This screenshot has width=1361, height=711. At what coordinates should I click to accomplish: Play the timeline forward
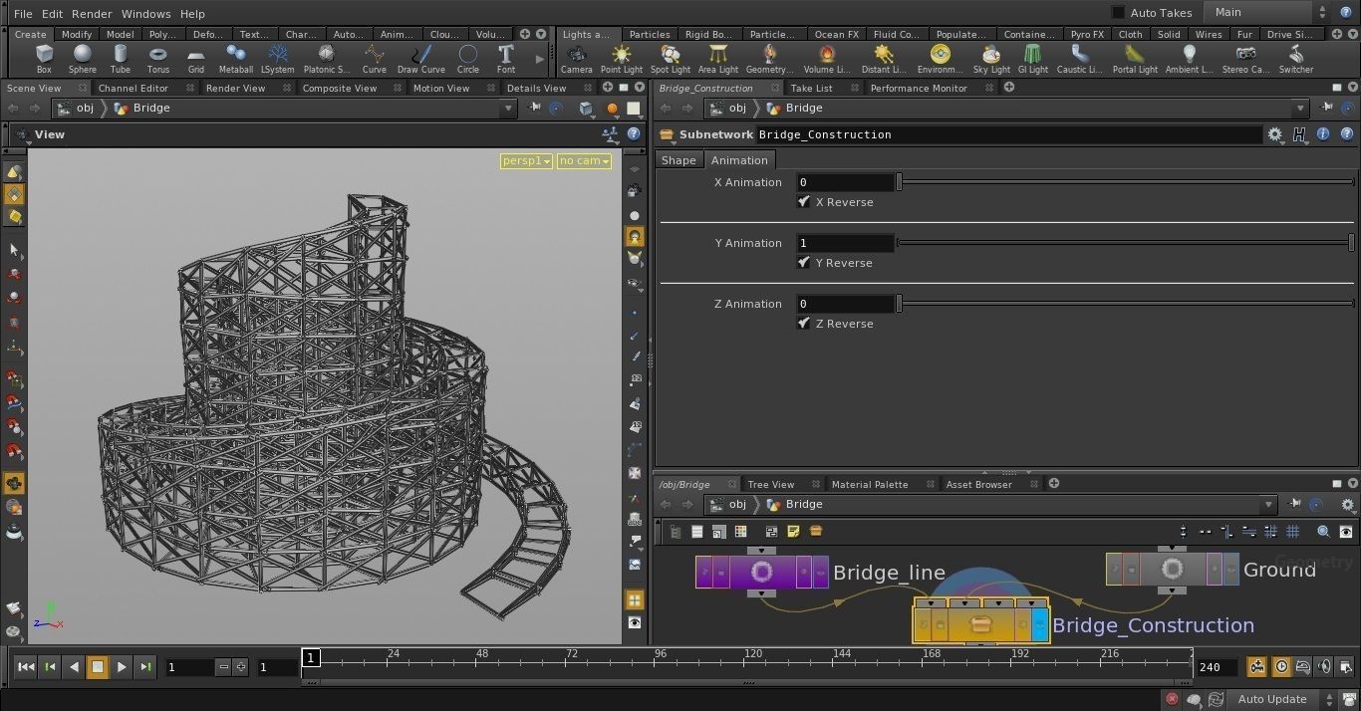coord(122,667)
